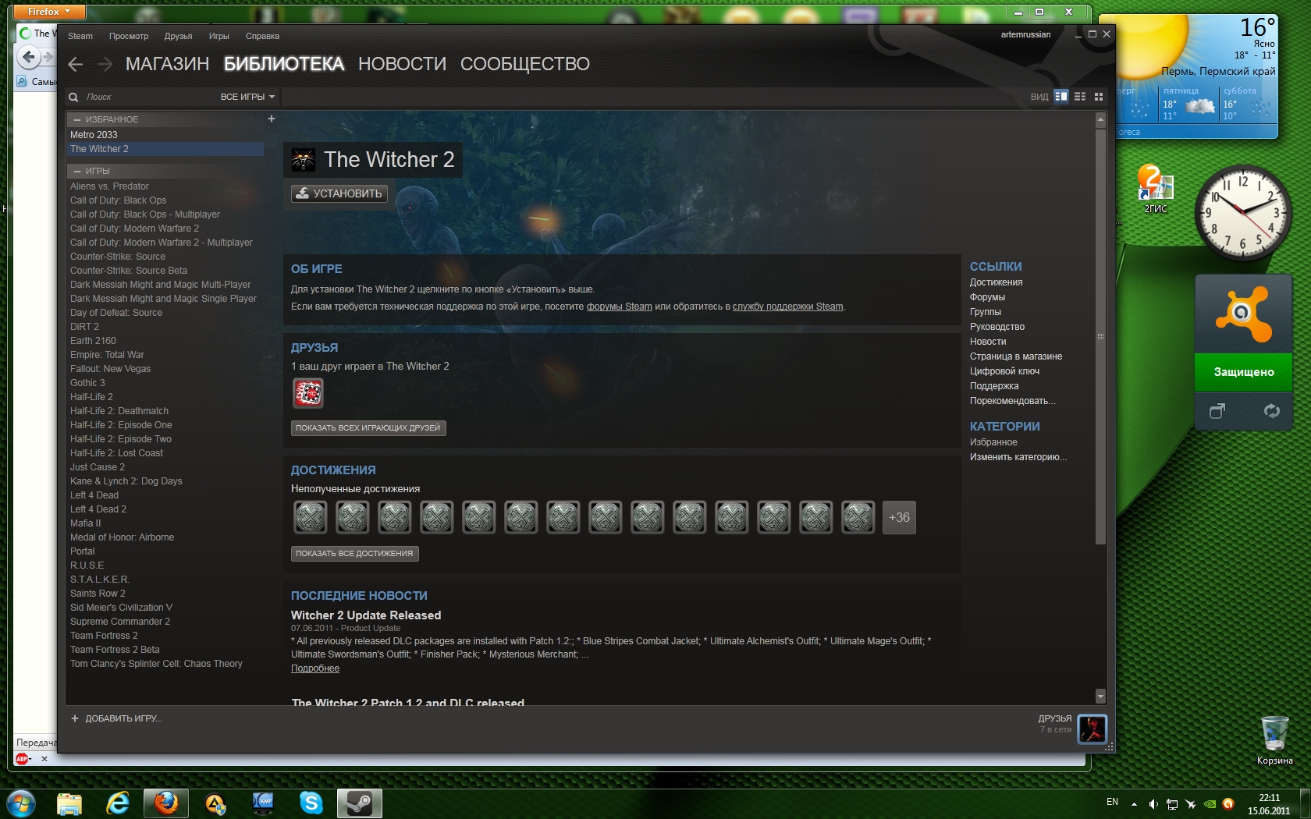Open the Цифровой ключ link
1311x819 pixels.
click(1004, 371)
